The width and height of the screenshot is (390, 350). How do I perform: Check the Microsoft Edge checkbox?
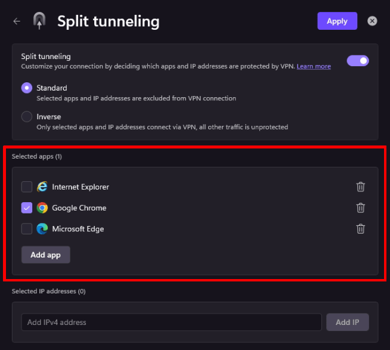tap(27, 228)
